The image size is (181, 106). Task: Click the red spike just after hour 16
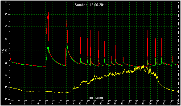click(x=123, y=35)
